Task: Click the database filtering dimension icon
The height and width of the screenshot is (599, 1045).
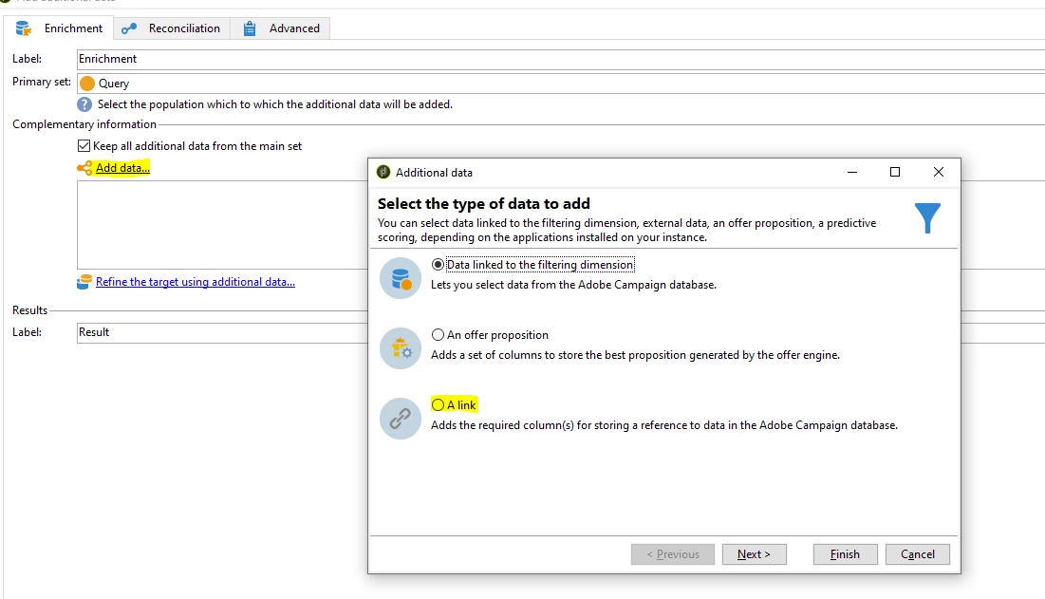Action: [401, 278]
